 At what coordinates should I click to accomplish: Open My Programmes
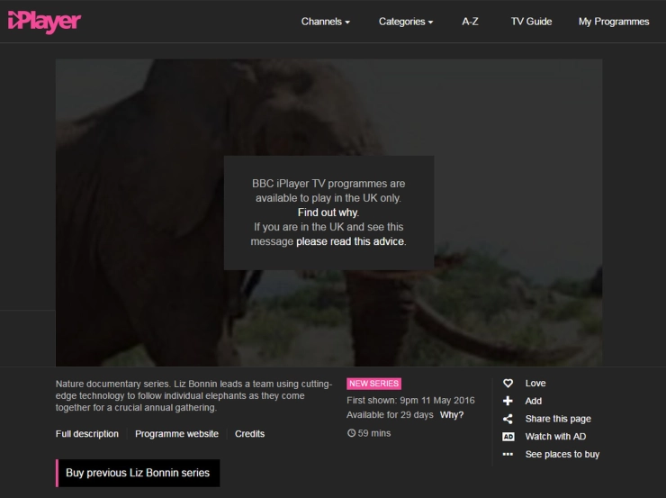(613, 22)
